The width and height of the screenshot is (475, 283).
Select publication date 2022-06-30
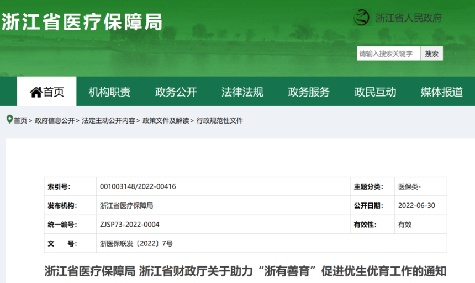pyautogui.click(x=416, y=206)
